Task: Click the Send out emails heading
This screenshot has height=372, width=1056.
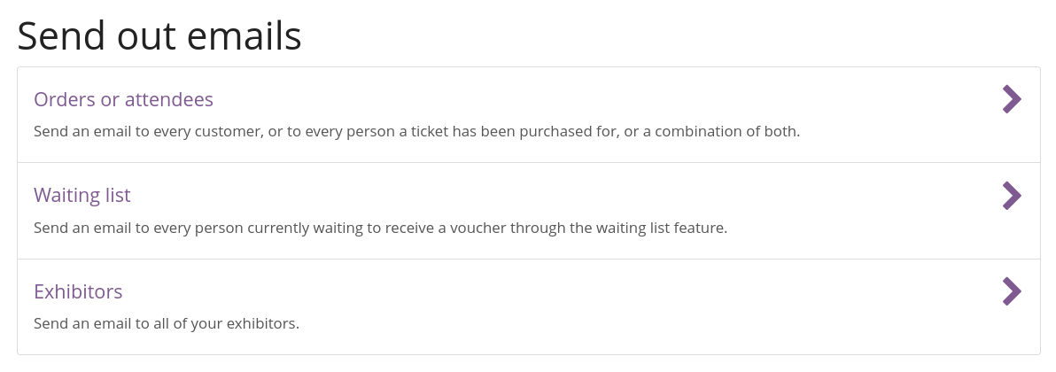Action: click(159, 36)
